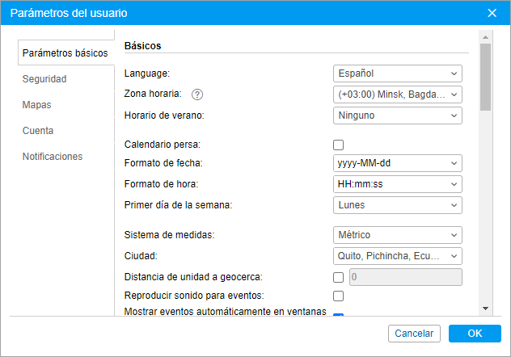Click the scrollbar up arrow
The image size is (511, 357).
click(485, 37)
